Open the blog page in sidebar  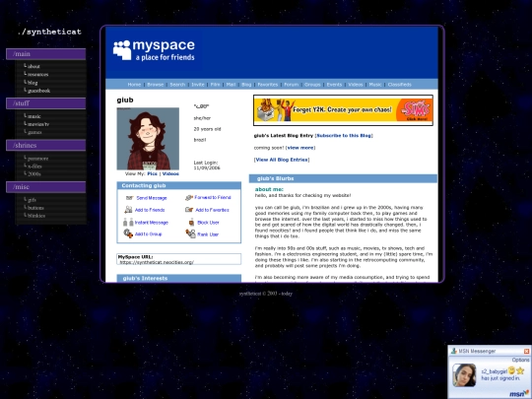point(33,83)
